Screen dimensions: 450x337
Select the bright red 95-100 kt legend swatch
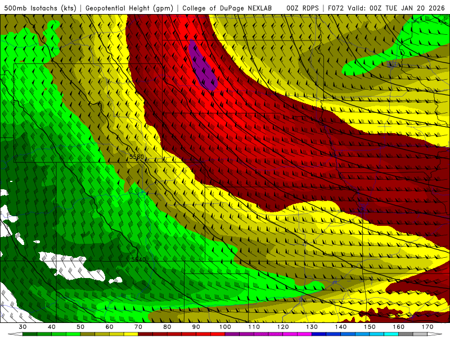pyautogui.click(x=218, y=334)
